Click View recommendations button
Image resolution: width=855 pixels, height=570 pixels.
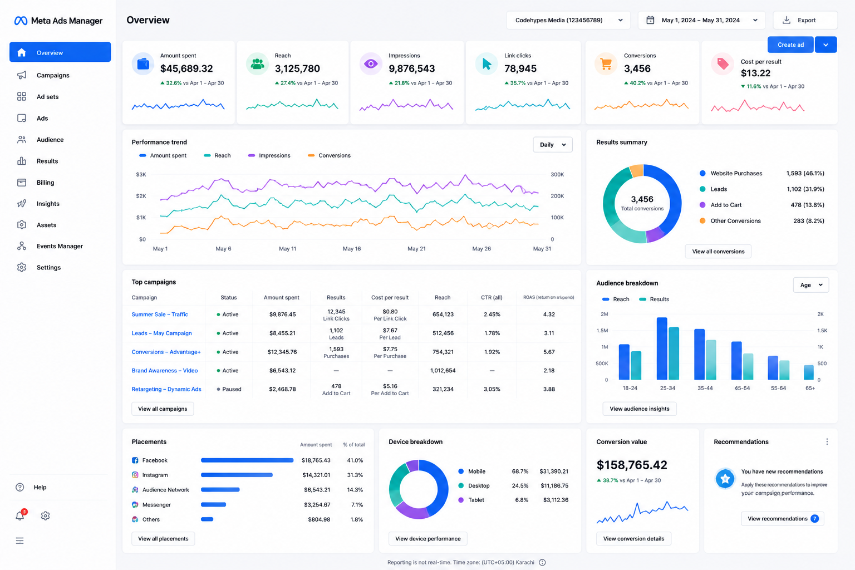click(x=783, y=519)
